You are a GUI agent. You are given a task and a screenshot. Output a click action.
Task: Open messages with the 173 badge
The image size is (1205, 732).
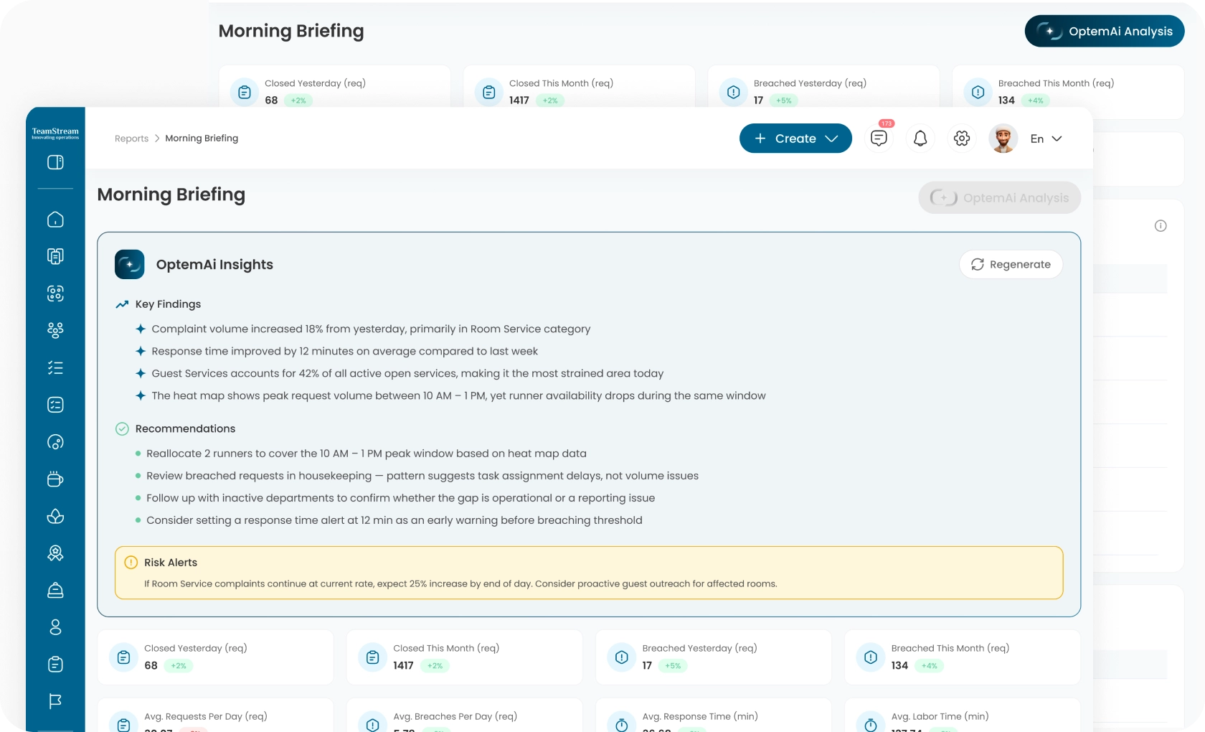(879, 139)
